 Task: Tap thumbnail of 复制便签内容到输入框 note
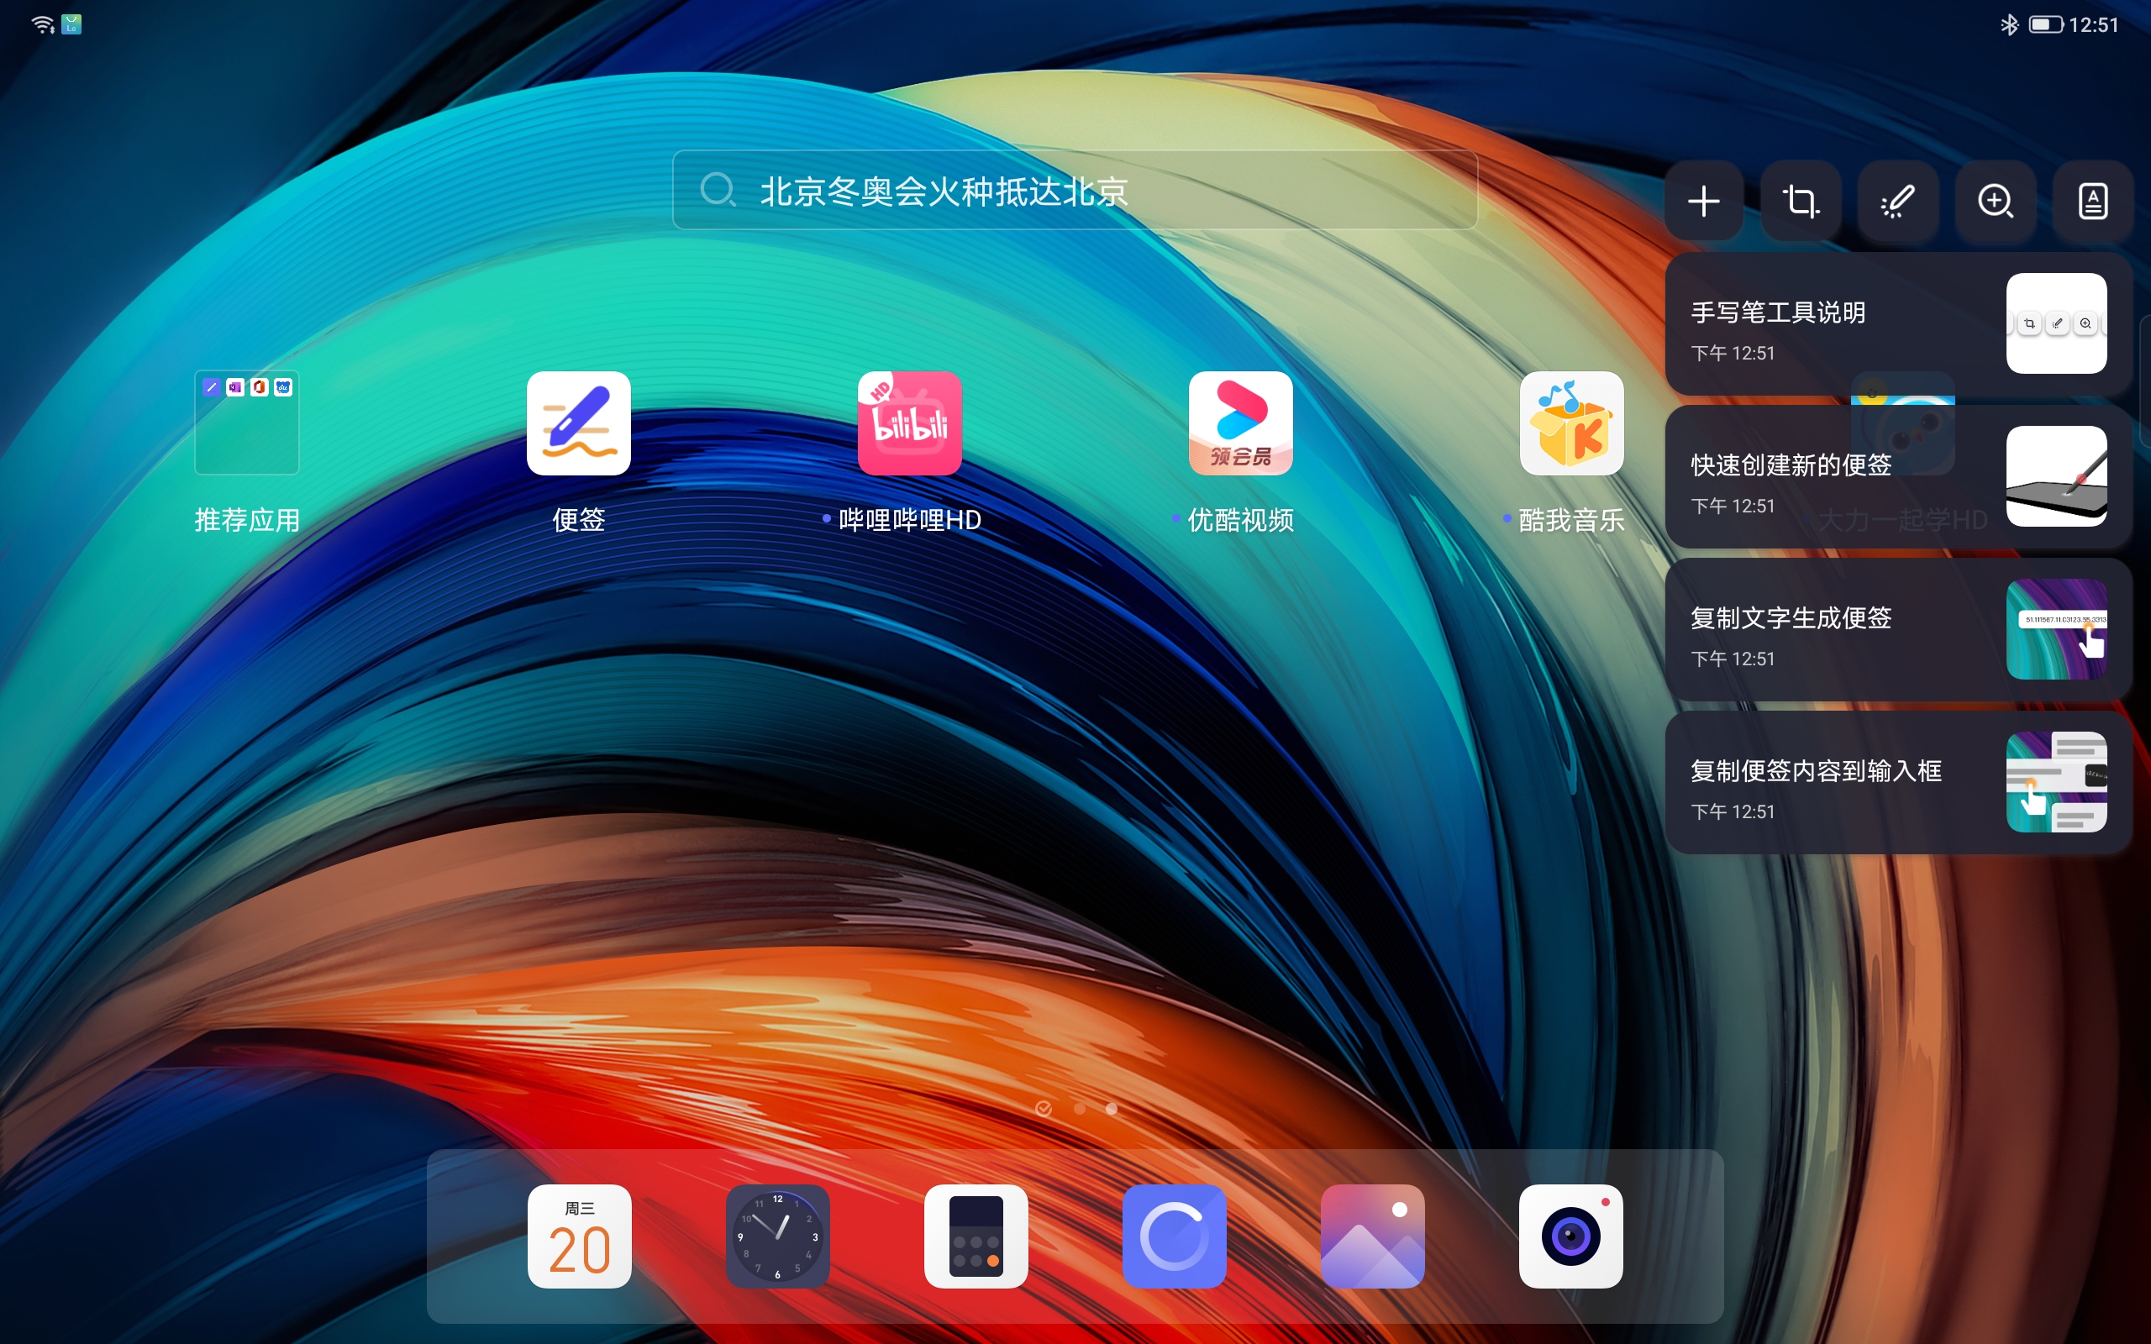[2056, 782]
